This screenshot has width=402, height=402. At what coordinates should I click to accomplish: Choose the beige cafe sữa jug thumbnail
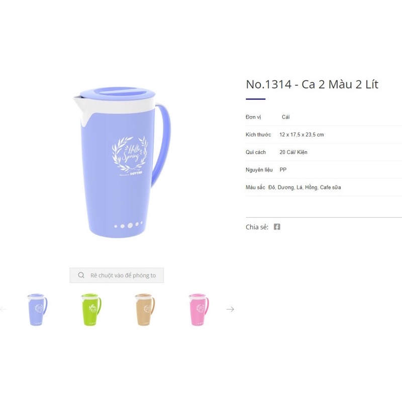pos(145,310)
